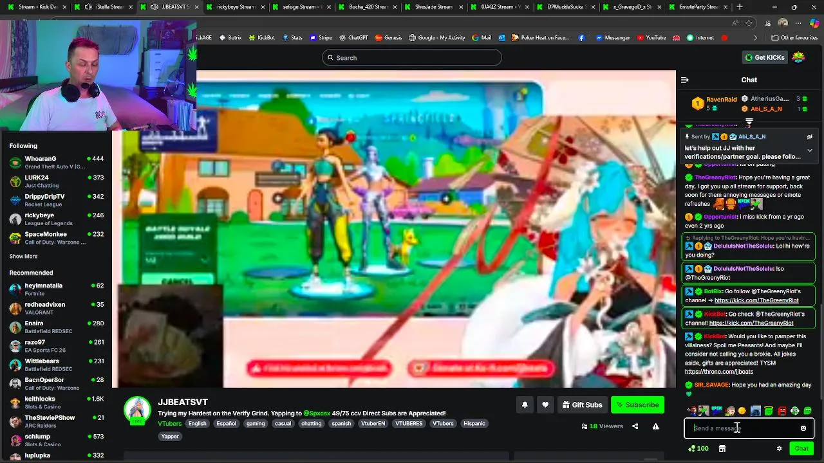Open LURK24 channel in Following

[x=56, y=181]
